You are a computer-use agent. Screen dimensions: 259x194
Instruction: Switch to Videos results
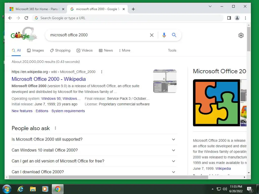84,51
